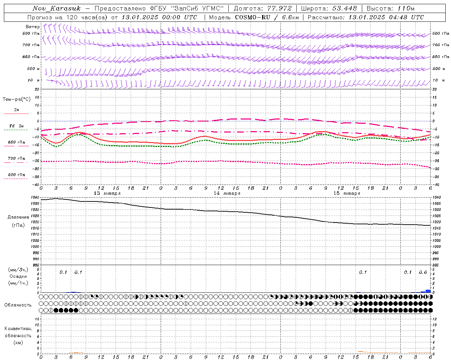This screenshot has height=360, width=451.
Task: Click the '0.6' precipitation amount value
Action: 423,272
